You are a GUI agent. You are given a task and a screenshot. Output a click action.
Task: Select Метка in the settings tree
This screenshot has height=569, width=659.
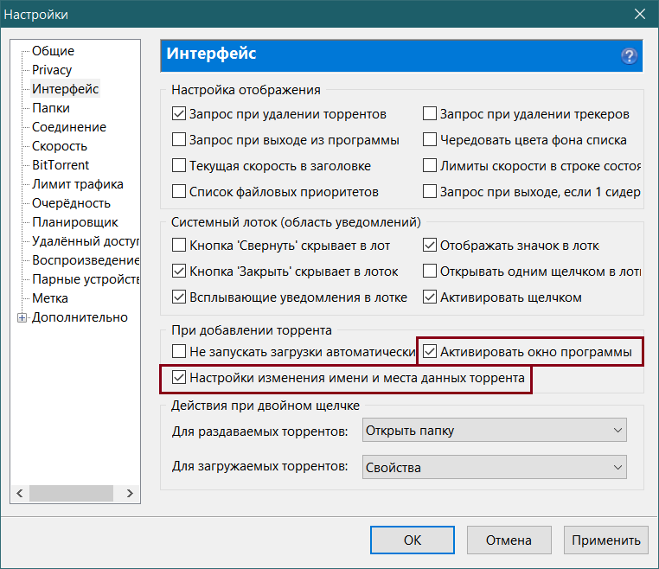[50, 298]
